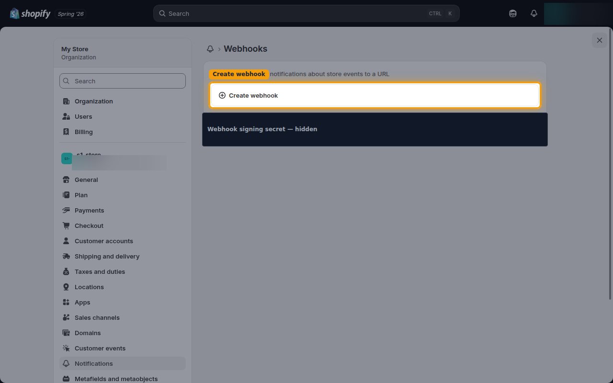Click the Notifications bell sidebar icon
613x383 pixels.
coord(66,363)
